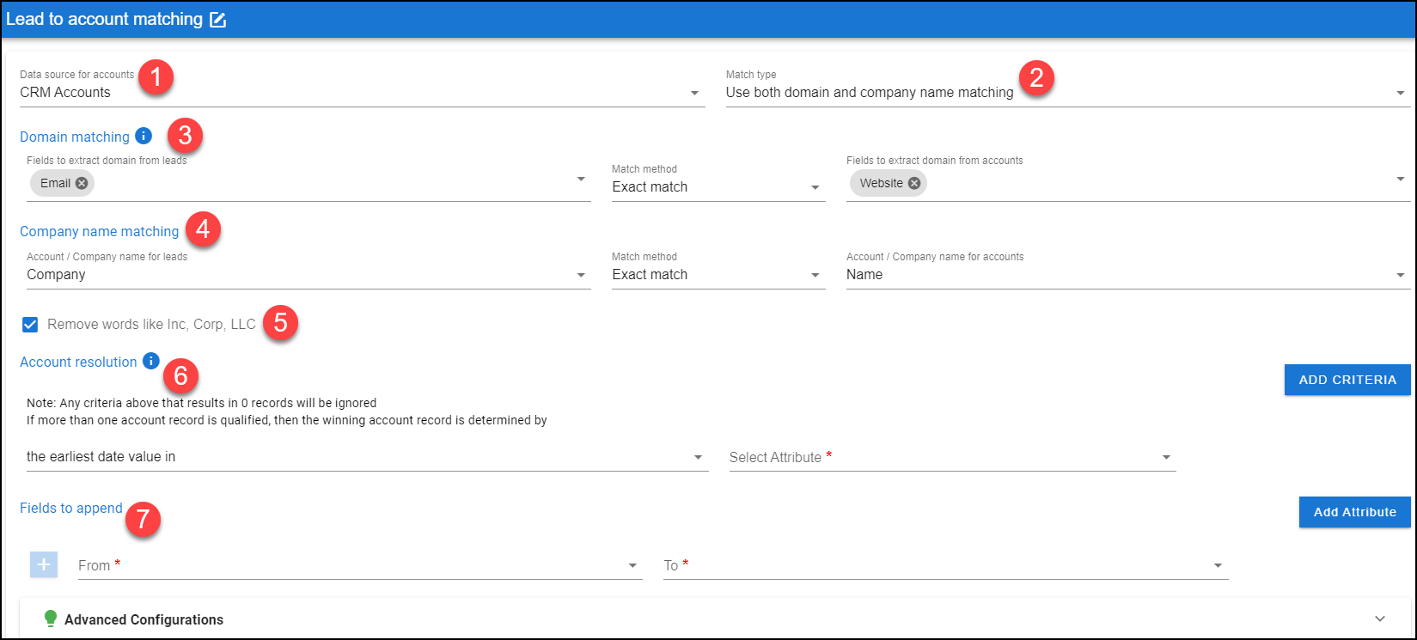Uncheck Remove words like Inc, Corp, LLC

(30, 325)
